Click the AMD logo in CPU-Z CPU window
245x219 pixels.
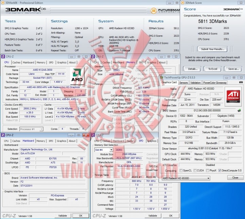pyautogui.click(x=77, y=75)
